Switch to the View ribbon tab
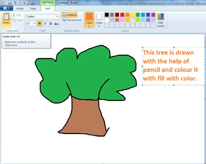Image resolution: width=206 pixels, height=164 pixels. click(x=33, y=8)
